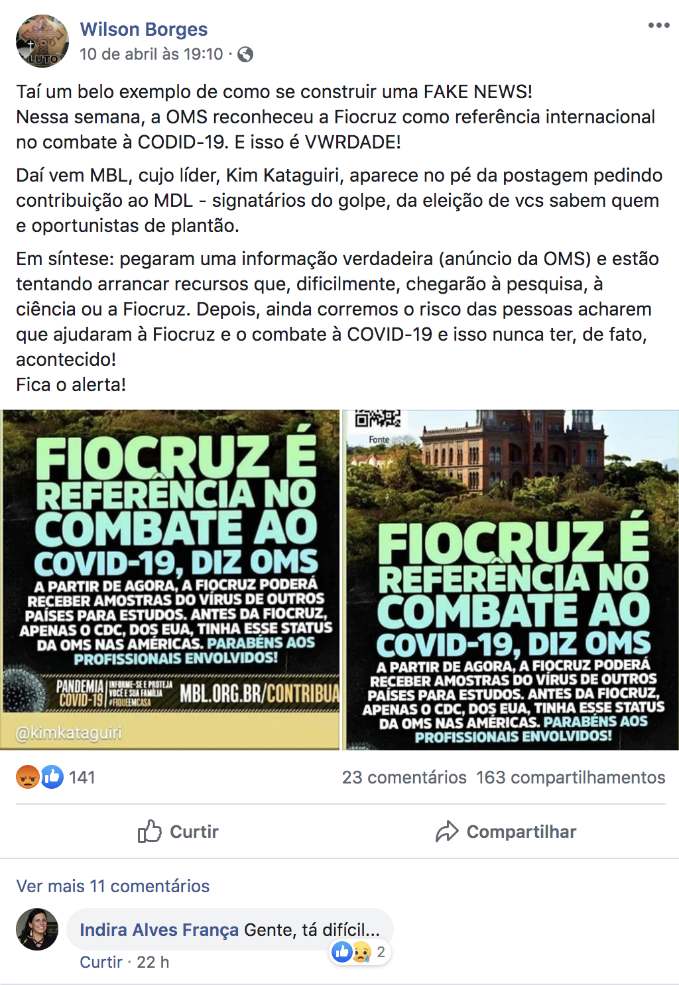This screenshot has width=679, height=985.
Task: Like the post with Curtir button
Action: click(x=178, y=831)
